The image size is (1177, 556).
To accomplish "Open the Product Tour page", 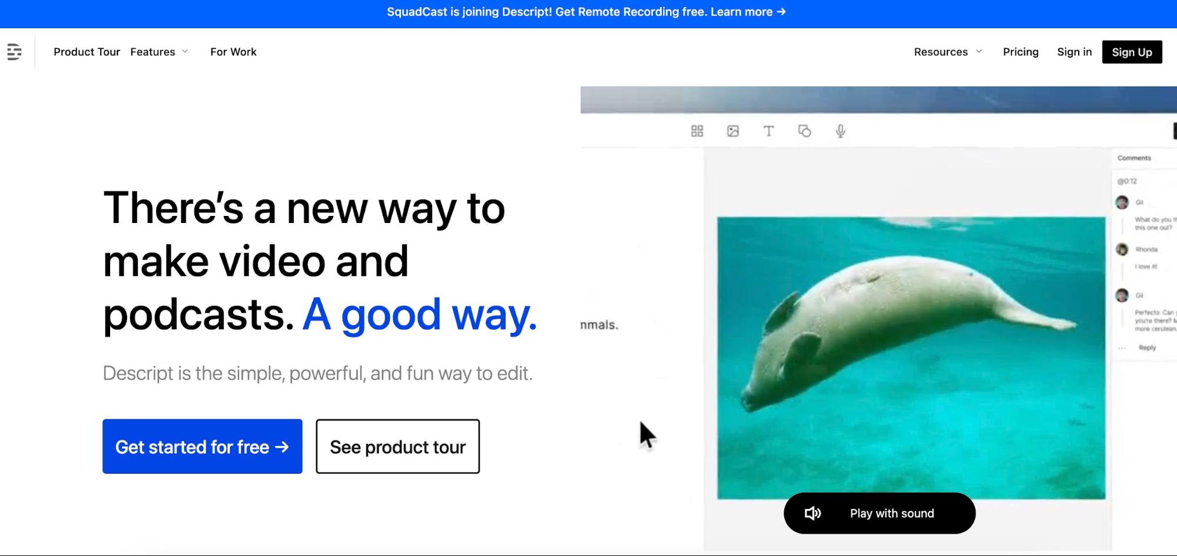I will click(87, 52).
